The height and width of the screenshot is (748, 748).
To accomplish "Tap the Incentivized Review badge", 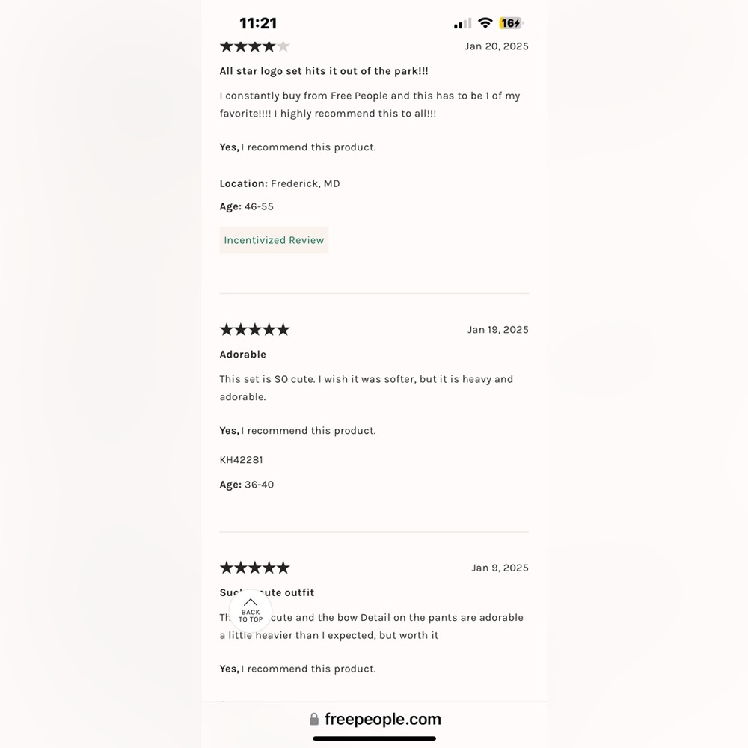I will 274,240.
